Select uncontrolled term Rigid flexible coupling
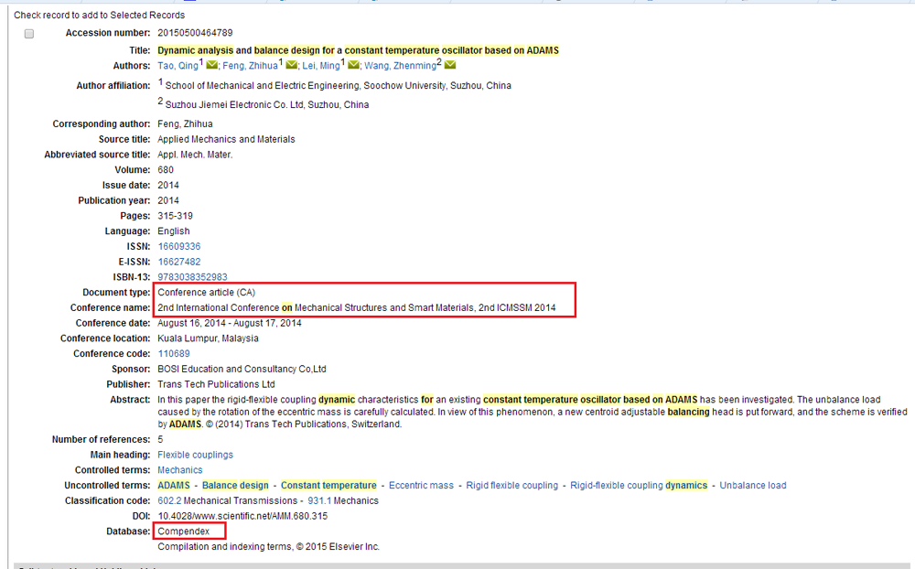 (x=511, y=486)
